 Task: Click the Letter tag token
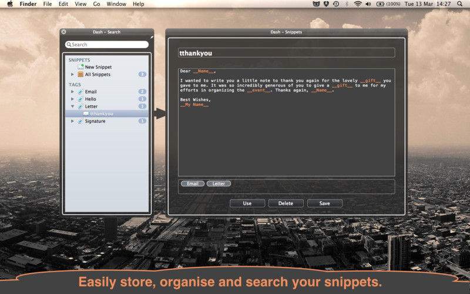(219, 183)
